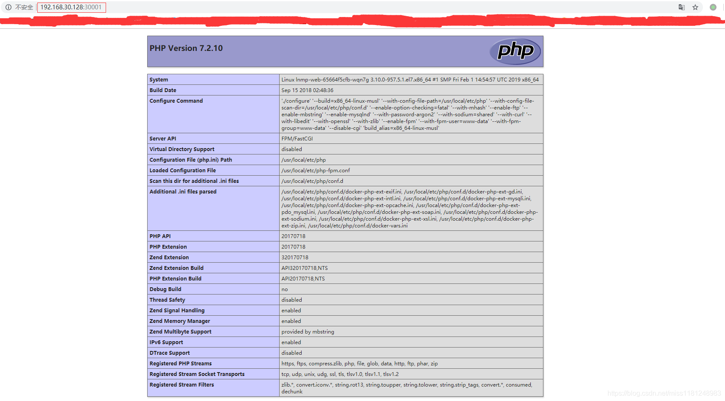725x401 pixels.
Task: Click the 'https, ftps, compress.zlib' streams value
Action: (360, 364)
